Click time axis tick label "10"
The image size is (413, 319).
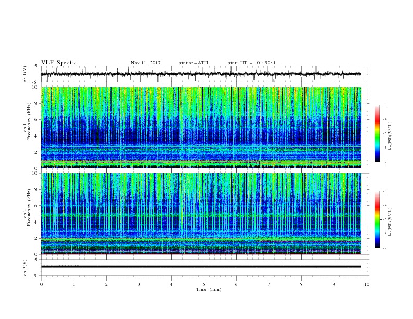point(367,284)
